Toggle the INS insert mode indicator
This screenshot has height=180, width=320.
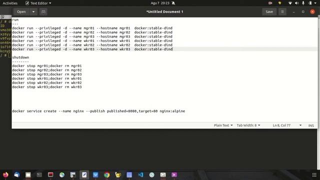[x=311, y=125]
